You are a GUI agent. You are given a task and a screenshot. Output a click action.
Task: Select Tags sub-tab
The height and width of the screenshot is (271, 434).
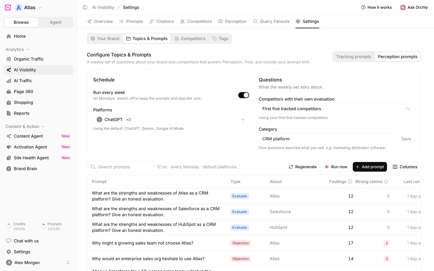(x=220, y=38)
